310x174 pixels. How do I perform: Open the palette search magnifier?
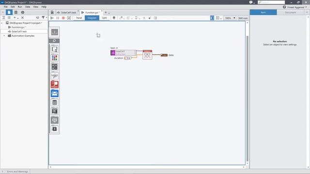tap(54, 41)
